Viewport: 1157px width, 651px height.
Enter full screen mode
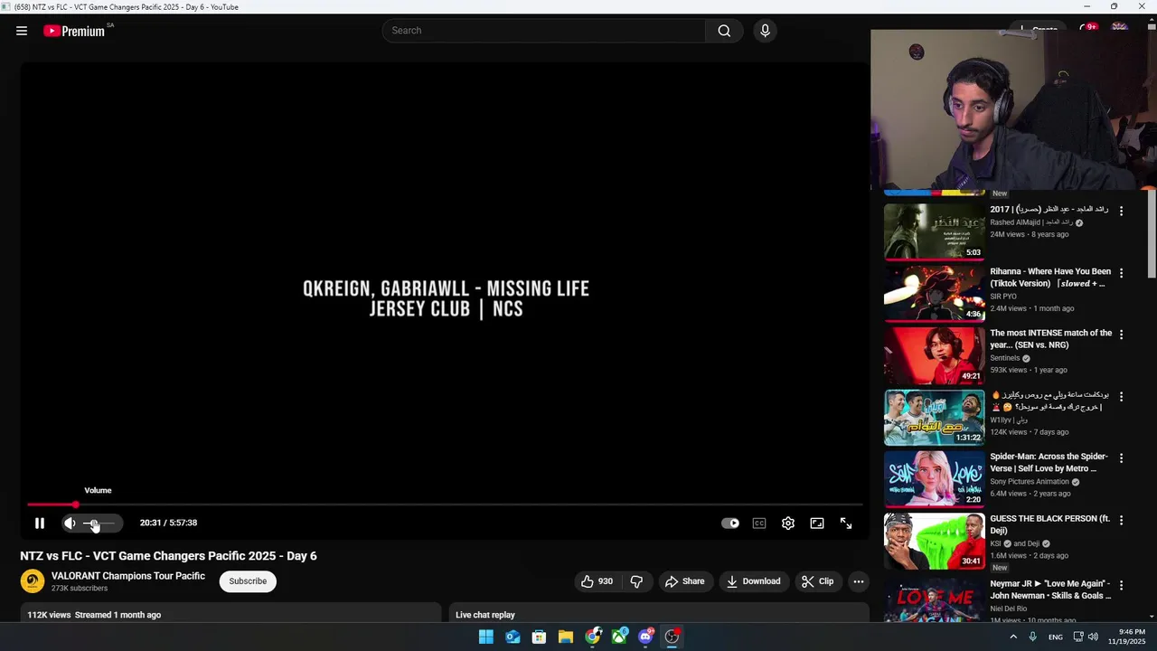846,524
